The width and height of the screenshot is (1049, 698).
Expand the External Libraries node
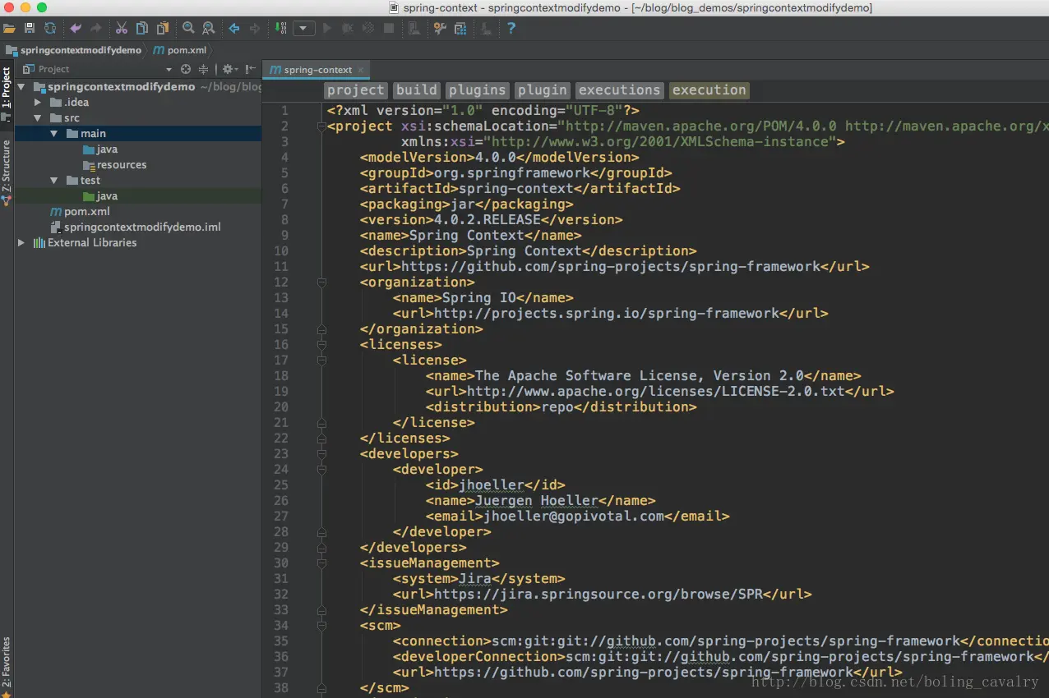click(21, 243)
